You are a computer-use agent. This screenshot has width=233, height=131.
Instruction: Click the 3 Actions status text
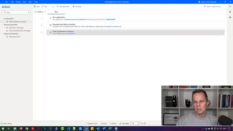pyautogui.click(x=104, y=124)
